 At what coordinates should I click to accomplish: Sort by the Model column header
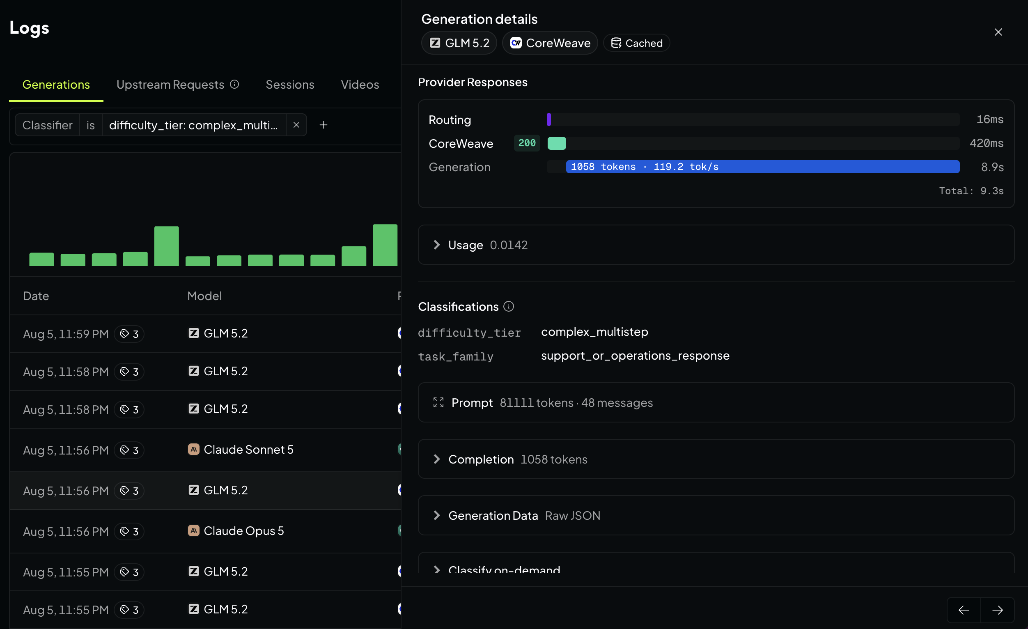[x=204, y=296]
